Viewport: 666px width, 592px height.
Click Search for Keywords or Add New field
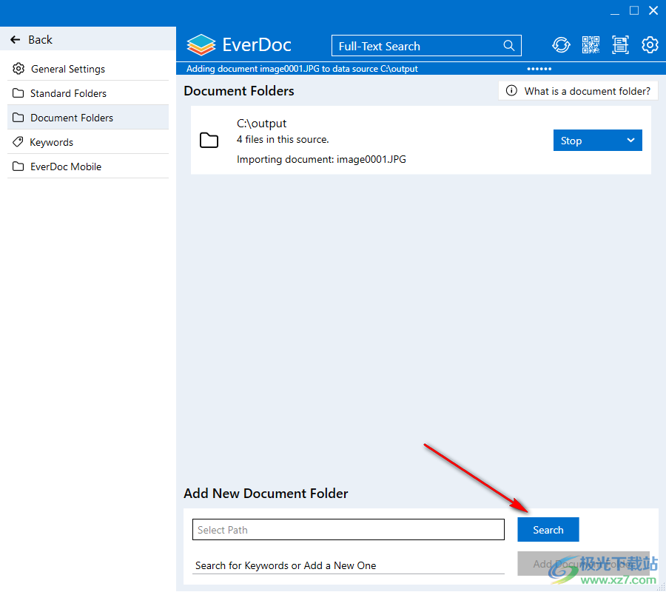(349, 565)
